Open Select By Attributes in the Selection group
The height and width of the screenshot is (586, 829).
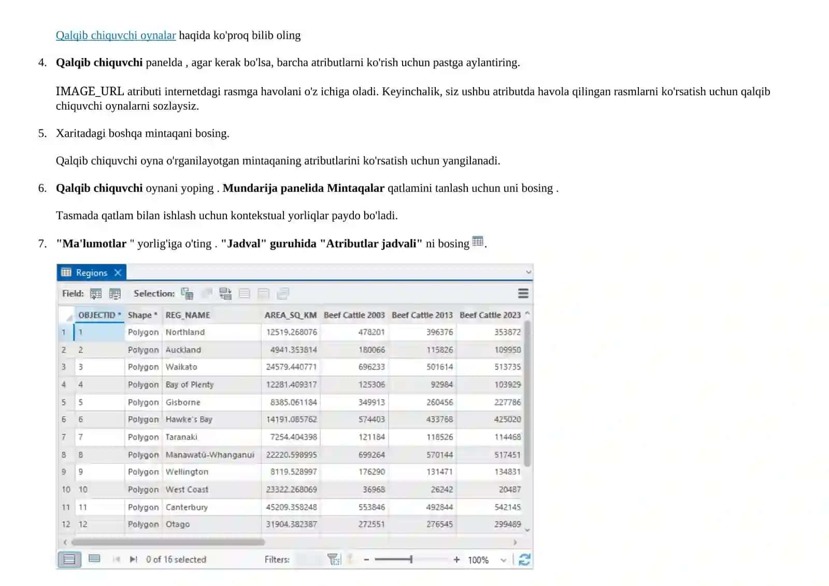coord(187,294)
